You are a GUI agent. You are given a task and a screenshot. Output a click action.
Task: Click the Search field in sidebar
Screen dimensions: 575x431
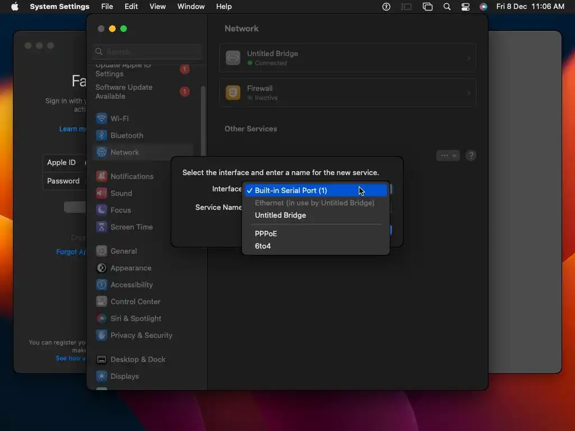tap(147, 52)
